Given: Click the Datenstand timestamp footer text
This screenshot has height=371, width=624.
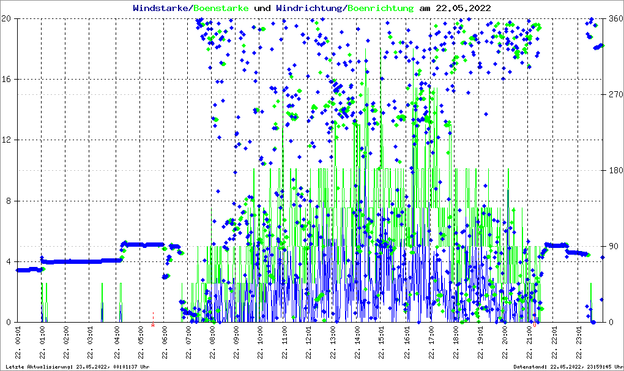Looking at the screenshot, I should click(x=566, y=367).
